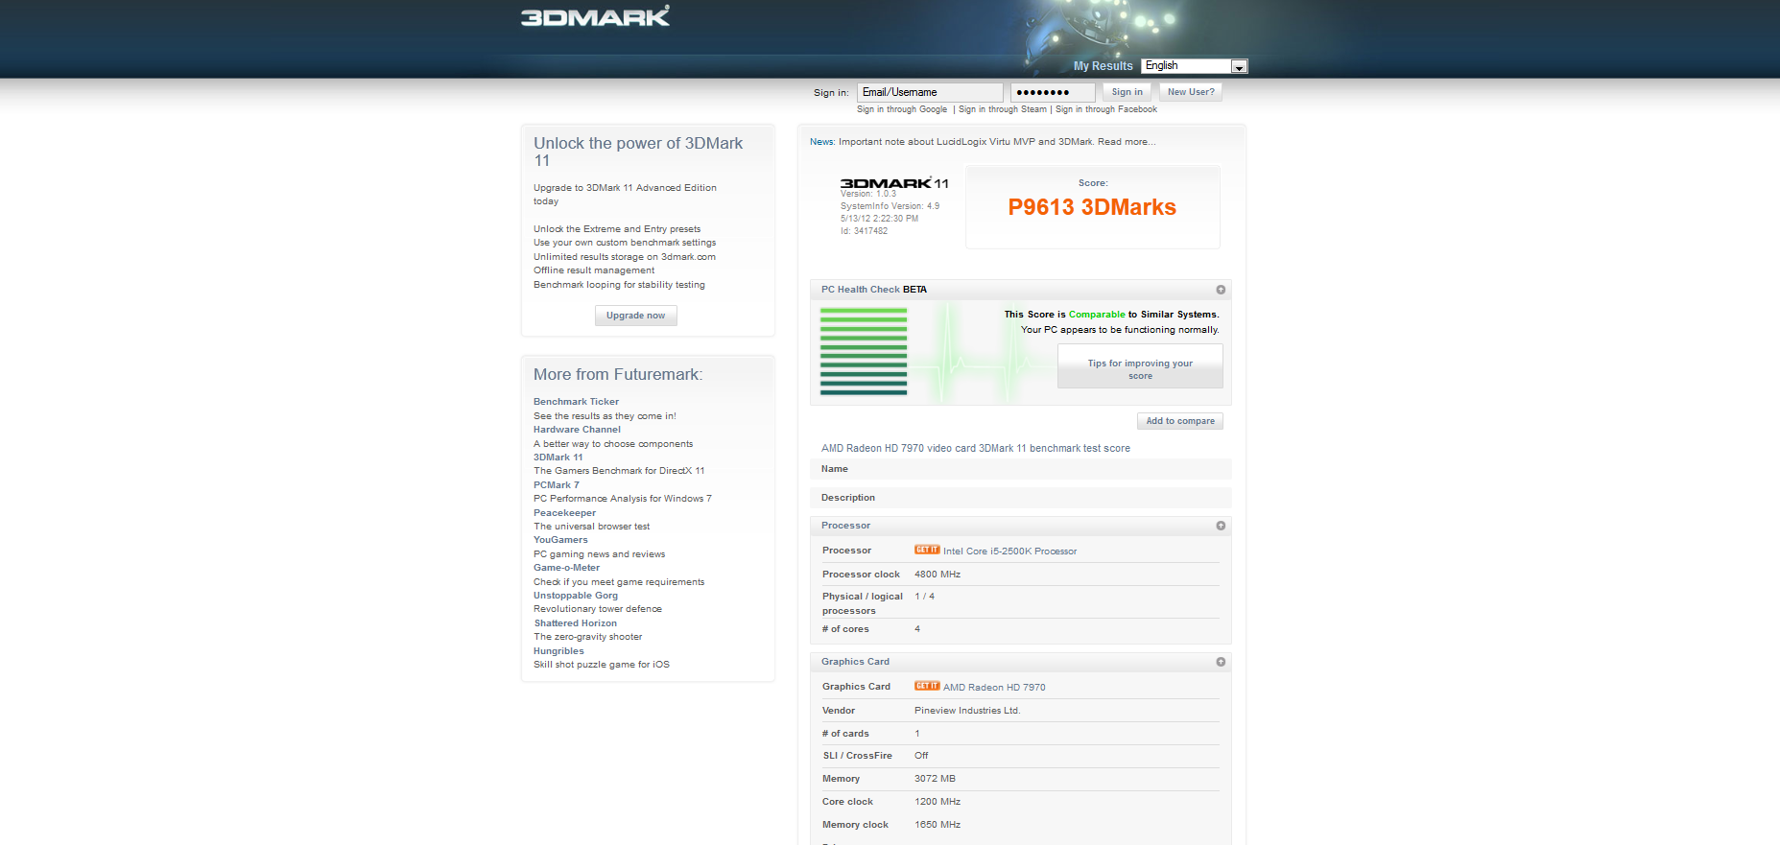Open Hardware Channel link
The height and width of the screenshot is (845, 1780).
pyautogui.click(x=577, y=430)
